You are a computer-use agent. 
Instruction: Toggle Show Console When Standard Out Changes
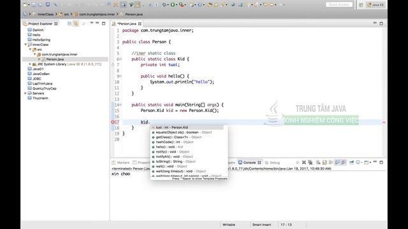tap(337, 163)
